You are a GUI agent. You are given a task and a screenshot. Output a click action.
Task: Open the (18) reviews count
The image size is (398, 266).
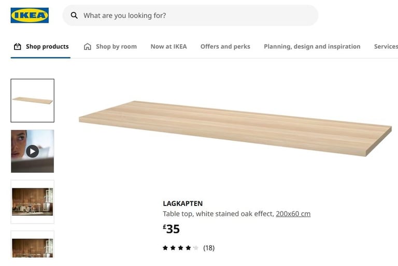click(209, 248)
